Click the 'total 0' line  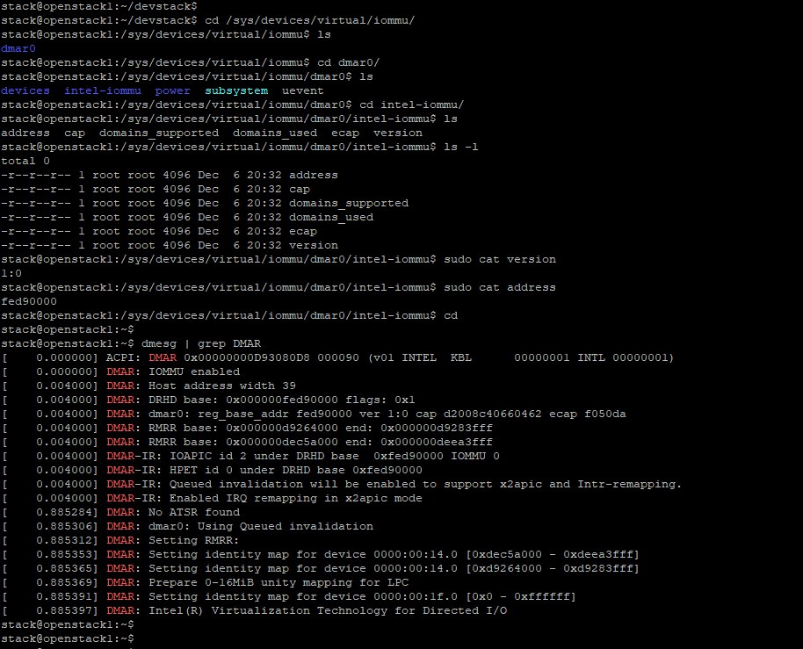[25, 161]
